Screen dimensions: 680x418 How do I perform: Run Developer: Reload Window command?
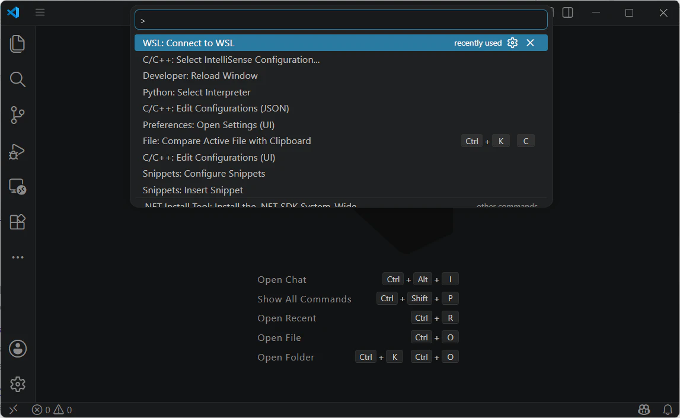pos(341,76)
